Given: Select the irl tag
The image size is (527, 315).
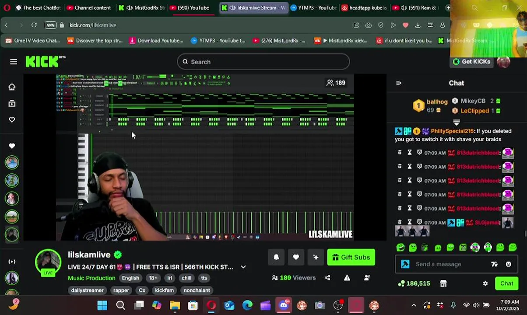Looking at the screenshot, I should click(x=169, y=278).
